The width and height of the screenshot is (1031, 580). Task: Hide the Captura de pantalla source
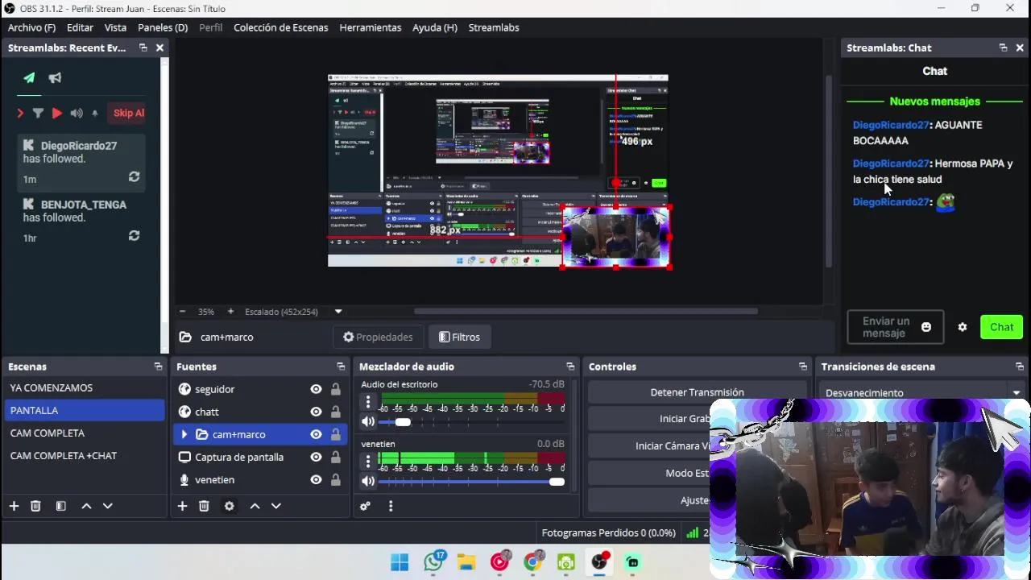coord(316,457)
